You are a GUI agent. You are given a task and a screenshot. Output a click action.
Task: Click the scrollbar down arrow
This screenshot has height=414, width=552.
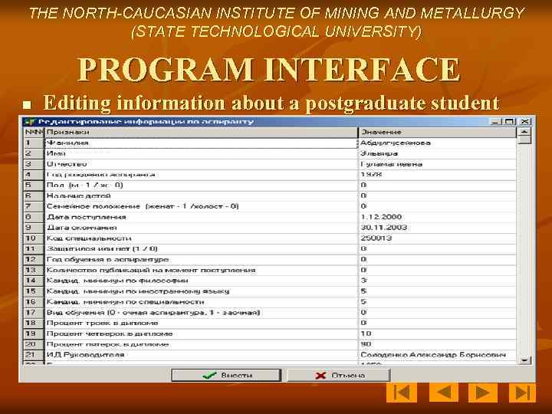coord(524,360)
